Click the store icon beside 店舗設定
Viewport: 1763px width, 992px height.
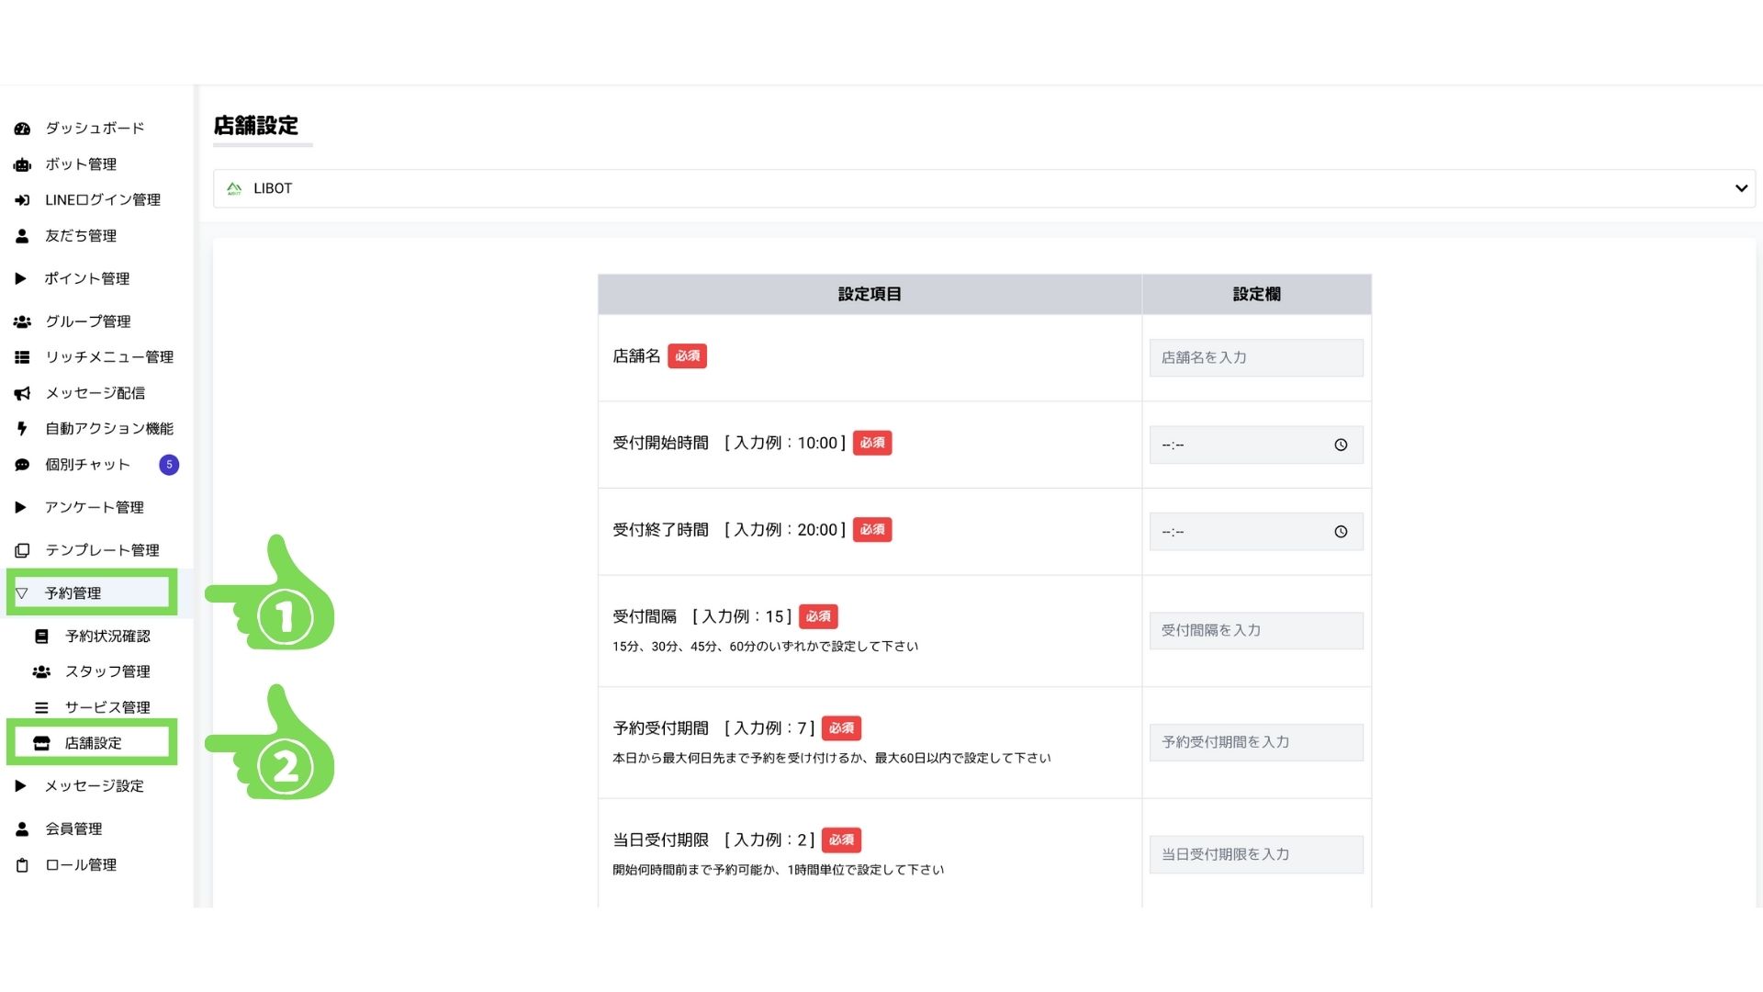tap(41, 743)
